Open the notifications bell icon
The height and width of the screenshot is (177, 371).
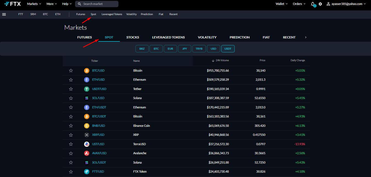click(x=313, y=4)
